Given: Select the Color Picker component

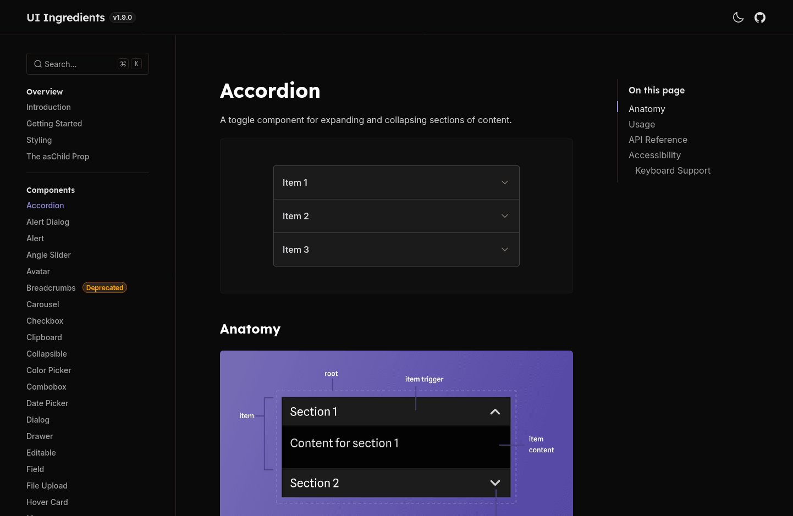Looking at the screenshot, I should (x=49, y=370).
